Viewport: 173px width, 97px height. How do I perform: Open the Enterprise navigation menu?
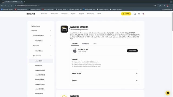click(64, 14)
